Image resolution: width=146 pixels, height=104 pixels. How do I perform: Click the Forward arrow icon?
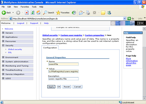click(x=18, y=13)
